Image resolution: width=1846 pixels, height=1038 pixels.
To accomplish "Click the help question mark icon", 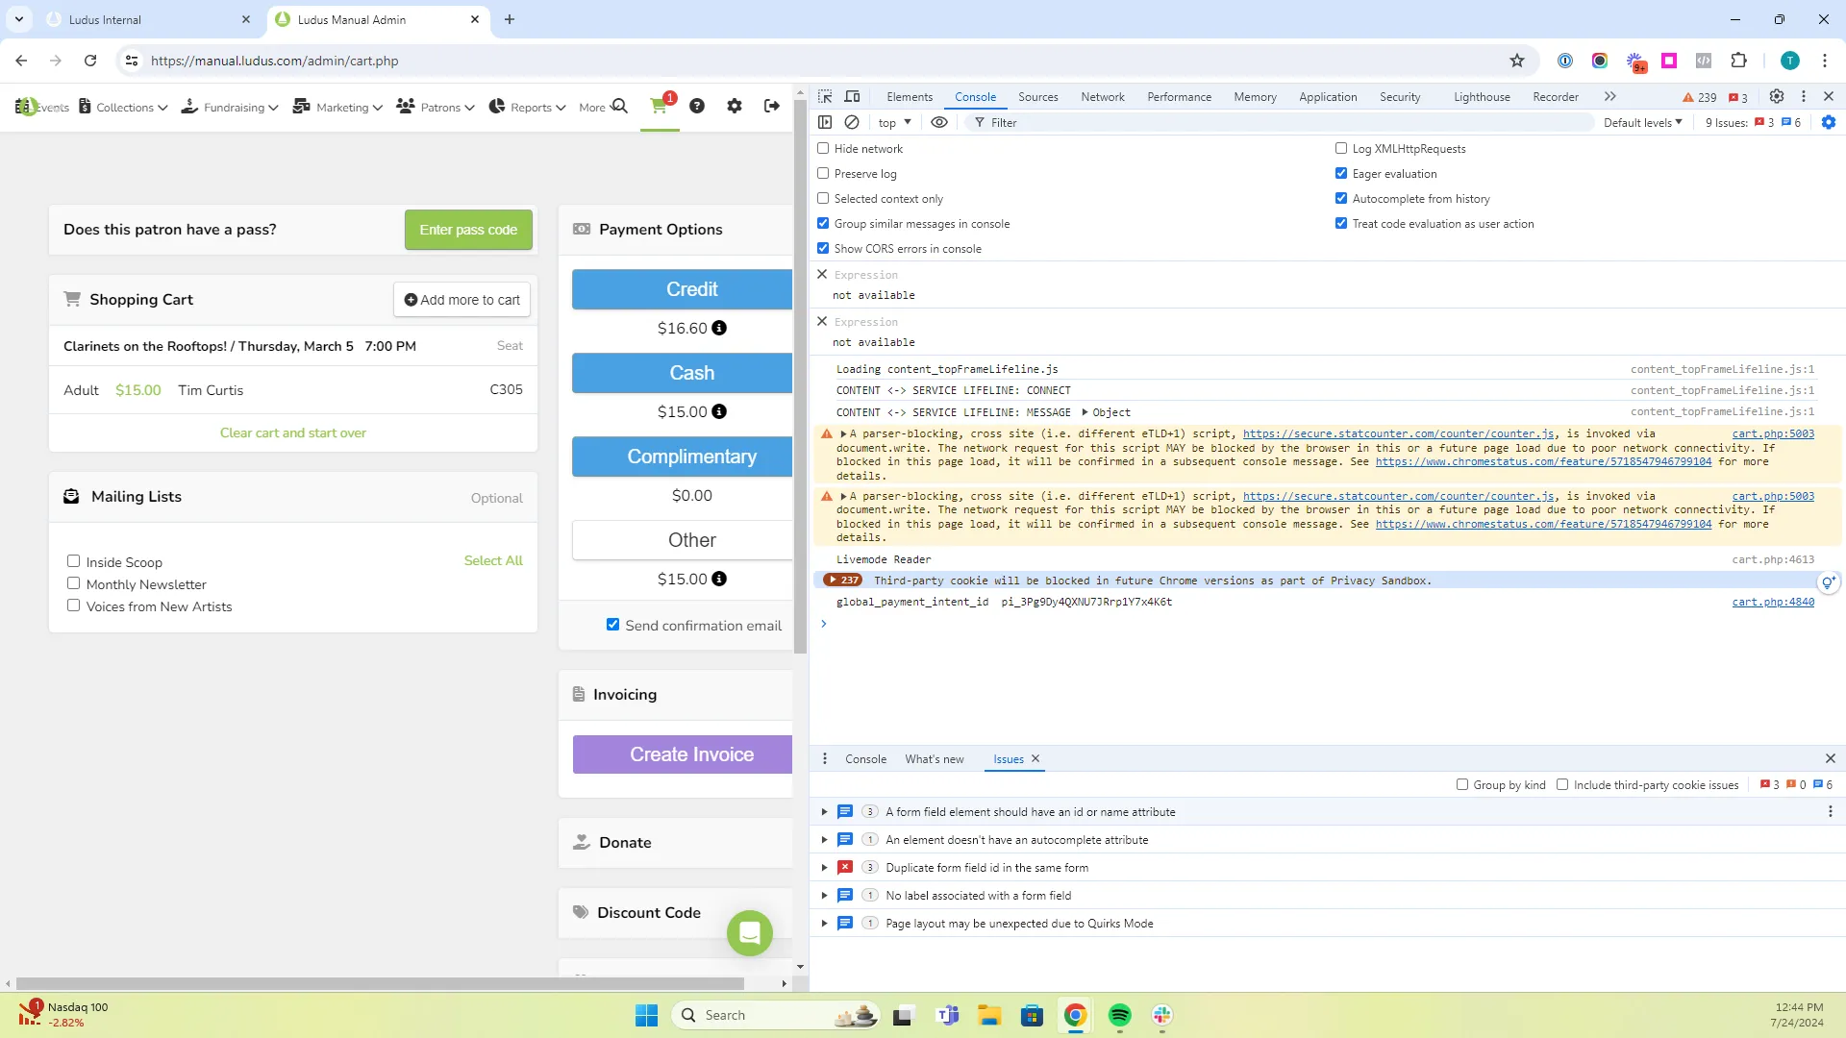I will [x=697, y=106].
